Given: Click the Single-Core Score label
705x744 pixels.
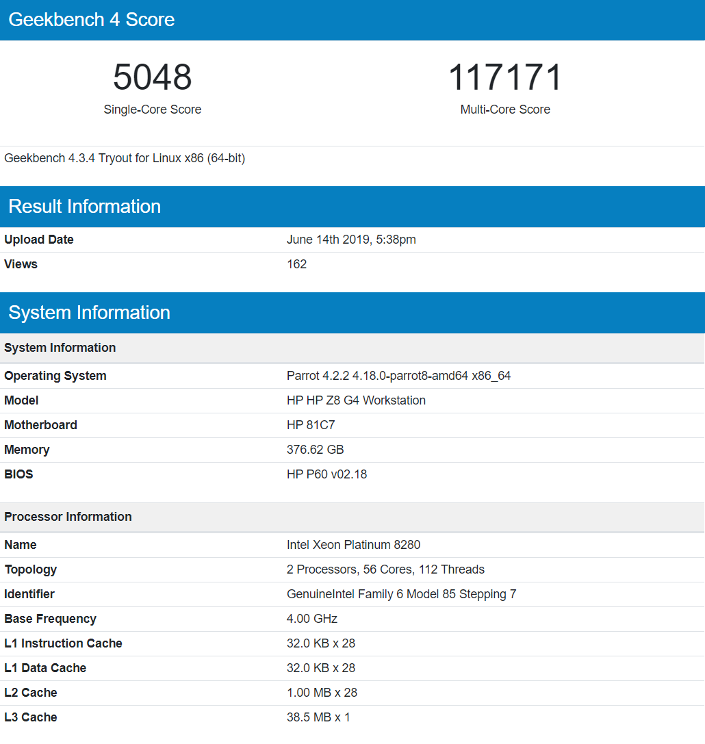Looking at the screenshot, I should click(152, 110).
